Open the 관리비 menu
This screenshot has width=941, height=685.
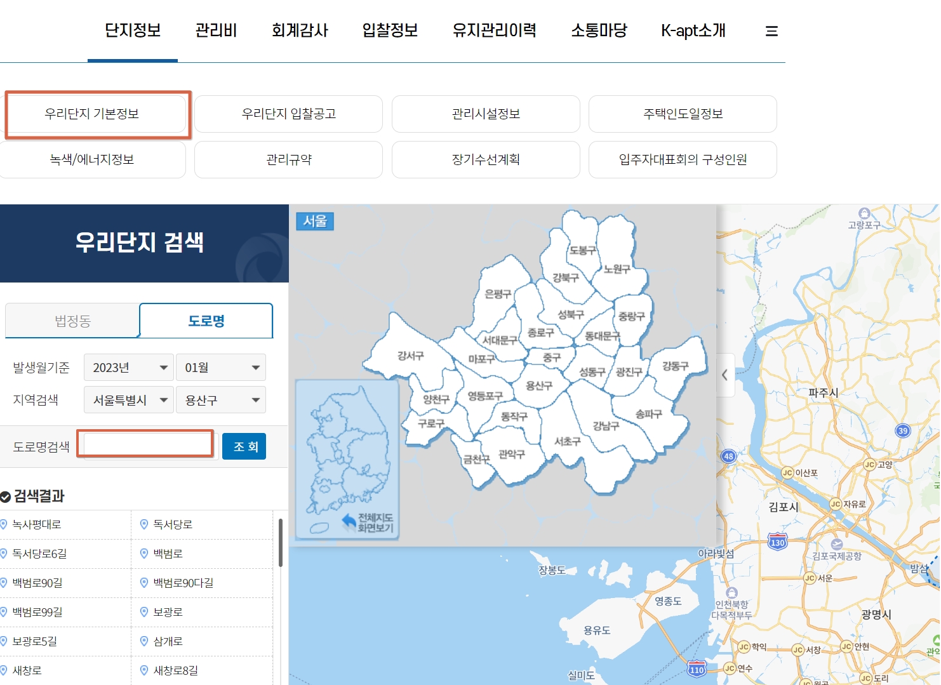click(216, 30)
